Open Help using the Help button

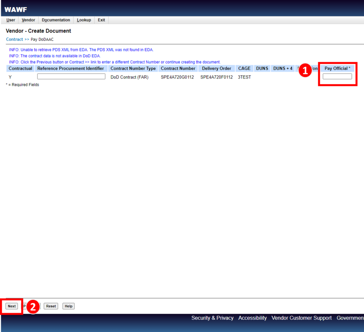click(x=69, y=306)
